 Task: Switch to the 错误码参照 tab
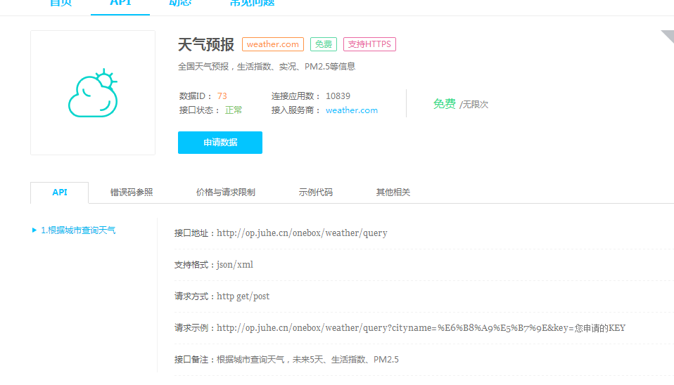pyautogui.click(x=132, y=192)
